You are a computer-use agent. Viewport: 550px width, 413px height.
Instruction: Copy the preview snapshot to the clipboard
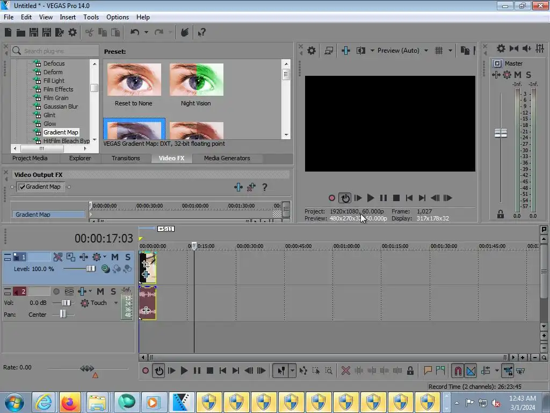click(465, 51)
